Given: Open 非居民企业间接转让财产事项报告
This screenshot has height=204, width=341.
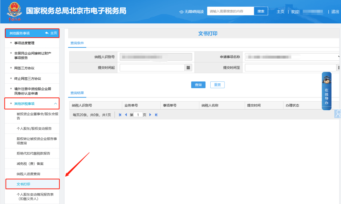Looking at the screenshot, I should click(x=33, y=56).
